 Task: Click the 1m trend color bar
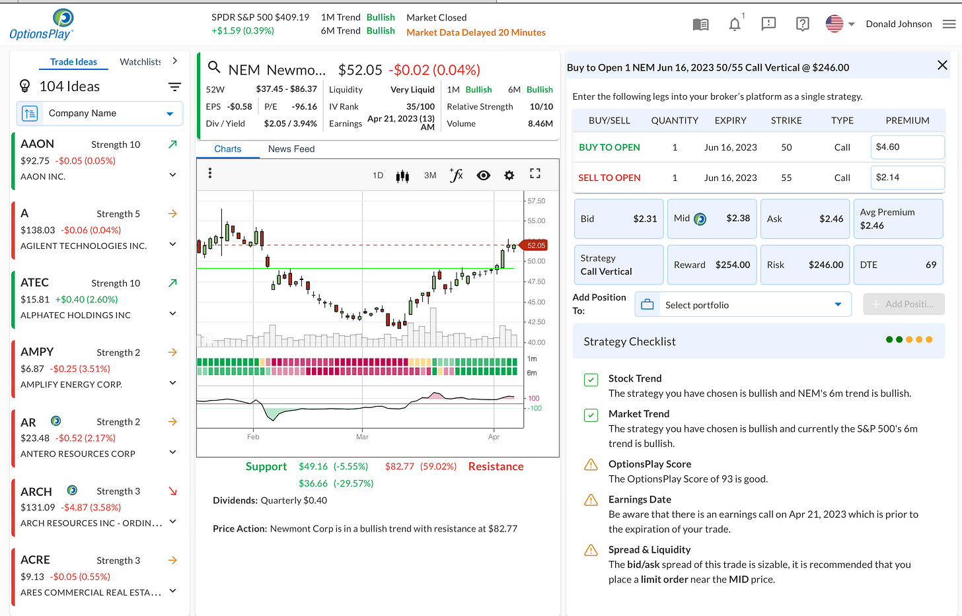click(x=357, y=362)
